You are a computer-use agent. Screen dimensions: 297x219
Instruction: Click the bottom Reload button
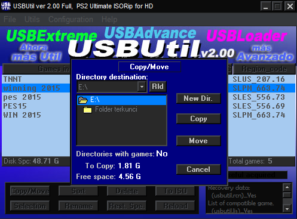[x=175, y=206]
